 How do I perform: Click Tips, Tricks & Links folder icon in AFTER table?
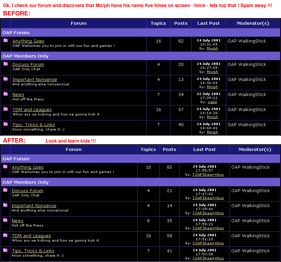click(x=5, y=250)
